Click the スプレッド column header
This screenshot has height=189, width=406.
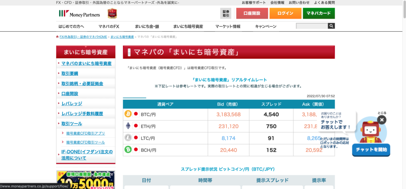[271, 104]
